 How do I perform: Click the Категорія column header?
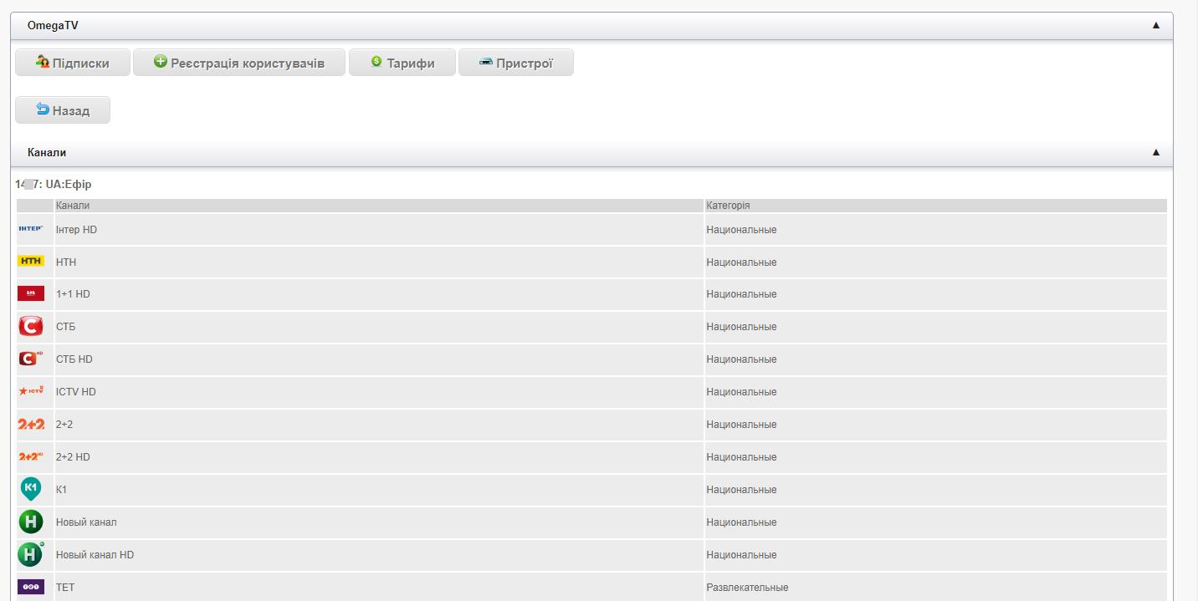[728, 206]
